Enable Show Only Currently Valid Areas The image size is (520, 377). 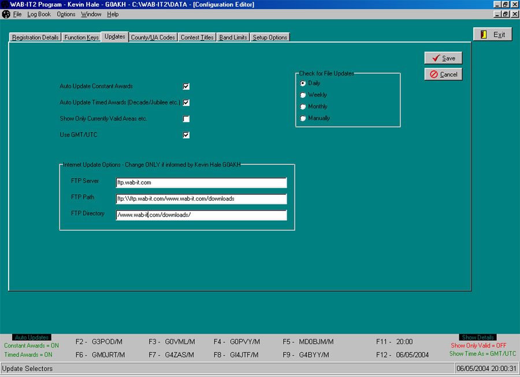186,118
